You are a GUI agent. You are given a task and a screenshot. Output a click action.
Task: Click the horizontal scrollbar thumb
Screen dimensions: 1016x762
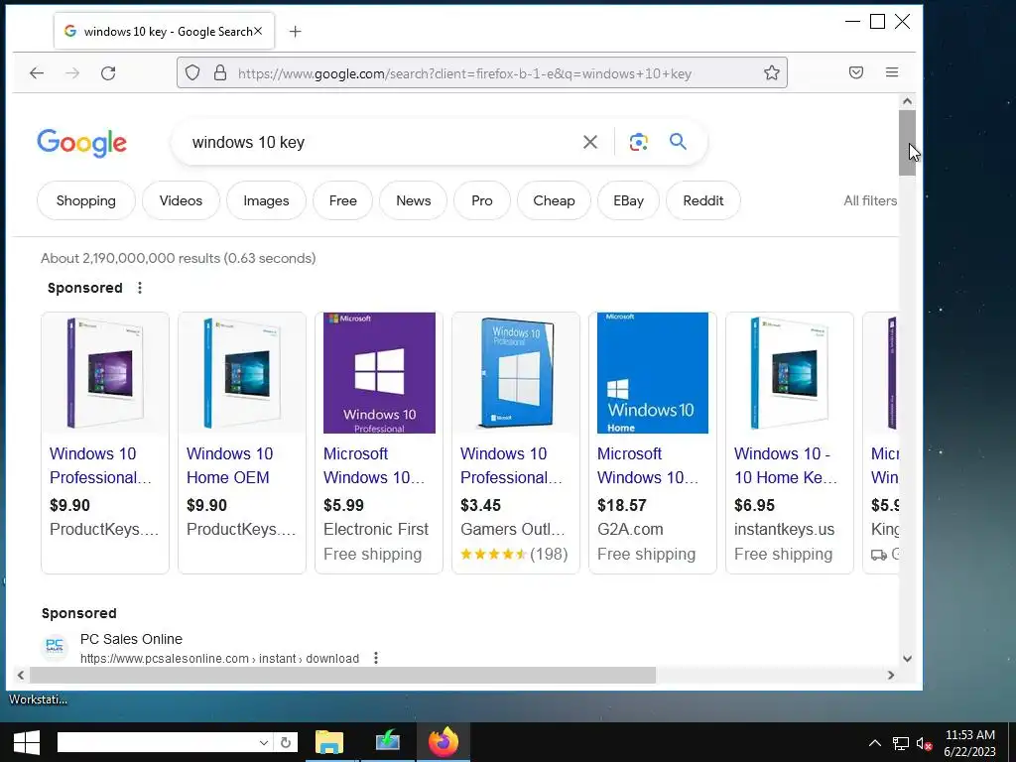tap(342, 675)
